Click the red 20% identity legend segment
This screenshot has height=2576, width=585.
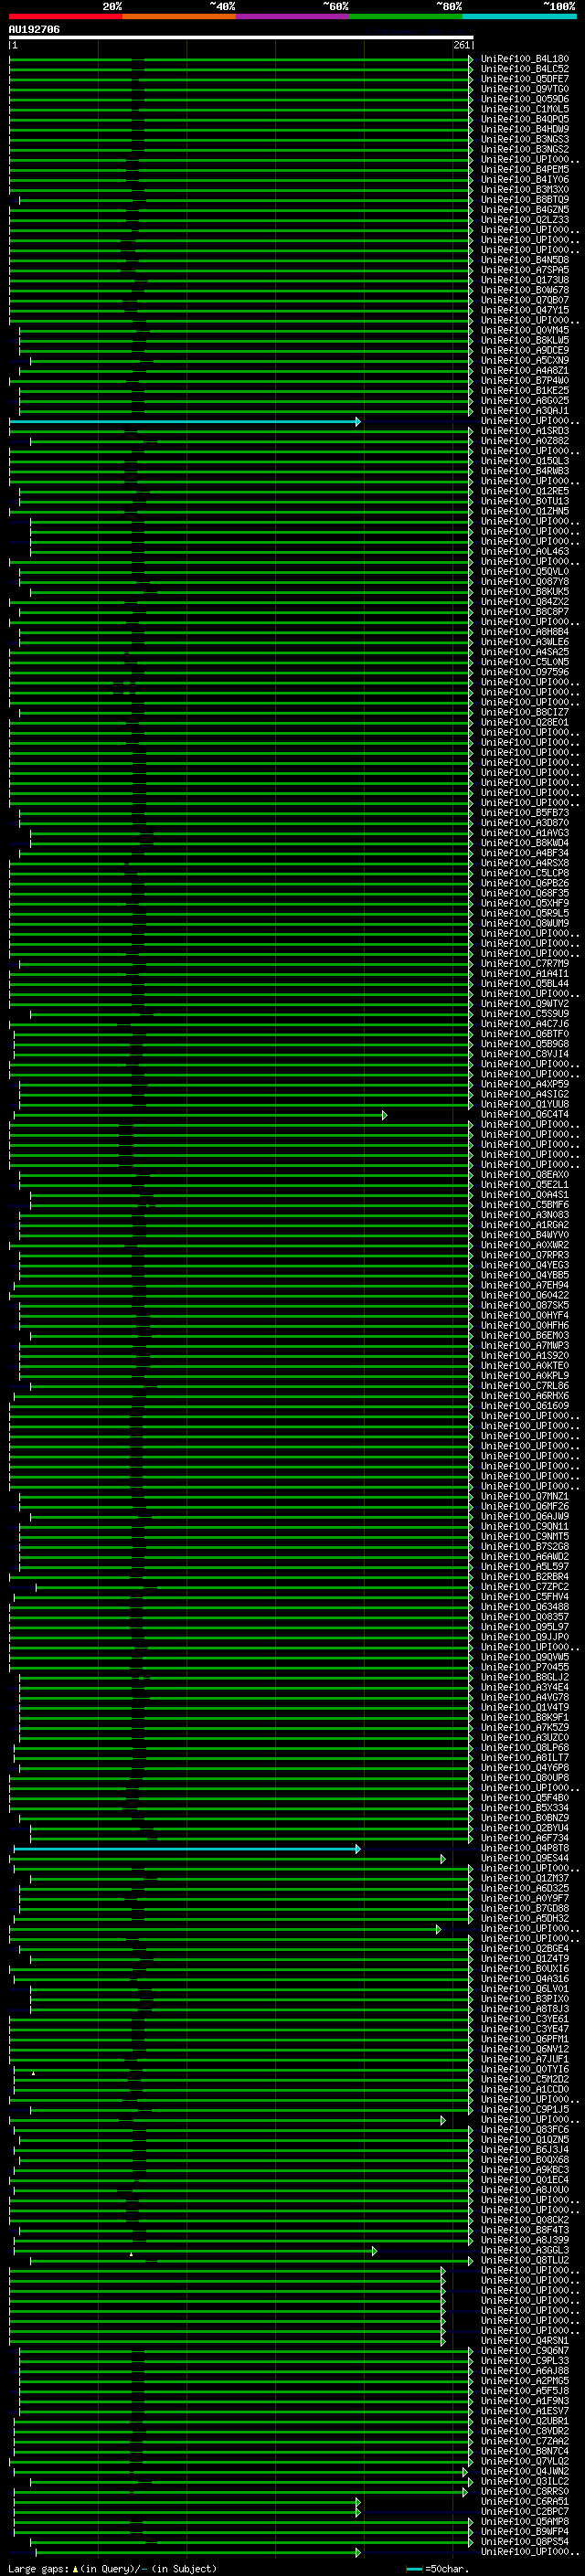coord(65,16)
